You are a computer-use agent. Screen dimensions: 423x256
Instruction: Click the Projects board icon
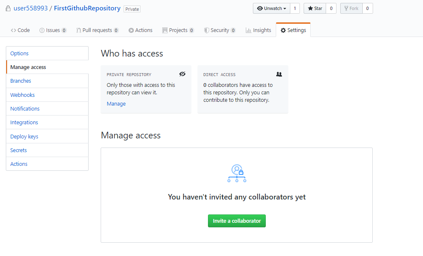pyautogui.click(x=165, y=30)
